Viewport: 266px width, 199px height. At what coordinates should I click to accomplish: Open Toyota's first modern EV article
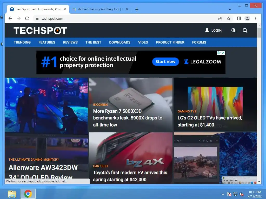pos(130,176)
